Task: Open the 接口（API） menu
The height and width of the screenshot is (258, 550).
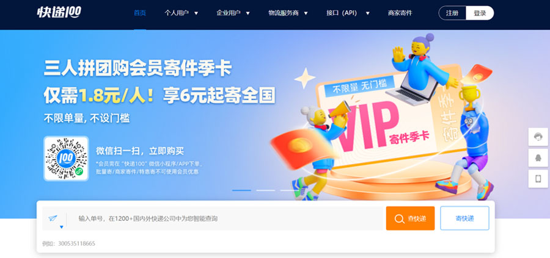Action: 348,13
